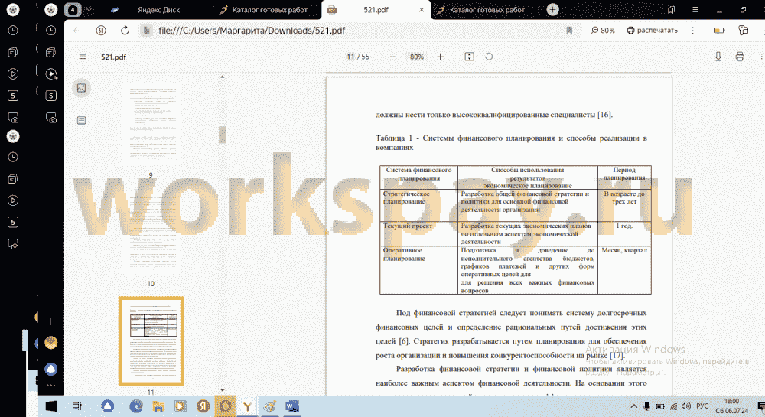The height and width of the screenshot is (417, 765).
Task: Zoom out the PDF with the minus button
Action: [x=393, y=57]
